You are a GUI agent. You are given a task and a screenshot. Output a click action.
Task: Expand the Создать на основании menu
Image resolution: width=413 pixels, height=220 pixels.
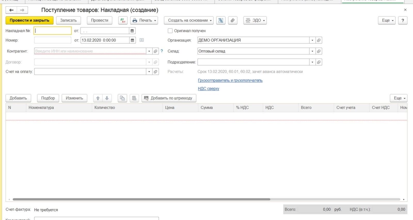coord(189,20)
